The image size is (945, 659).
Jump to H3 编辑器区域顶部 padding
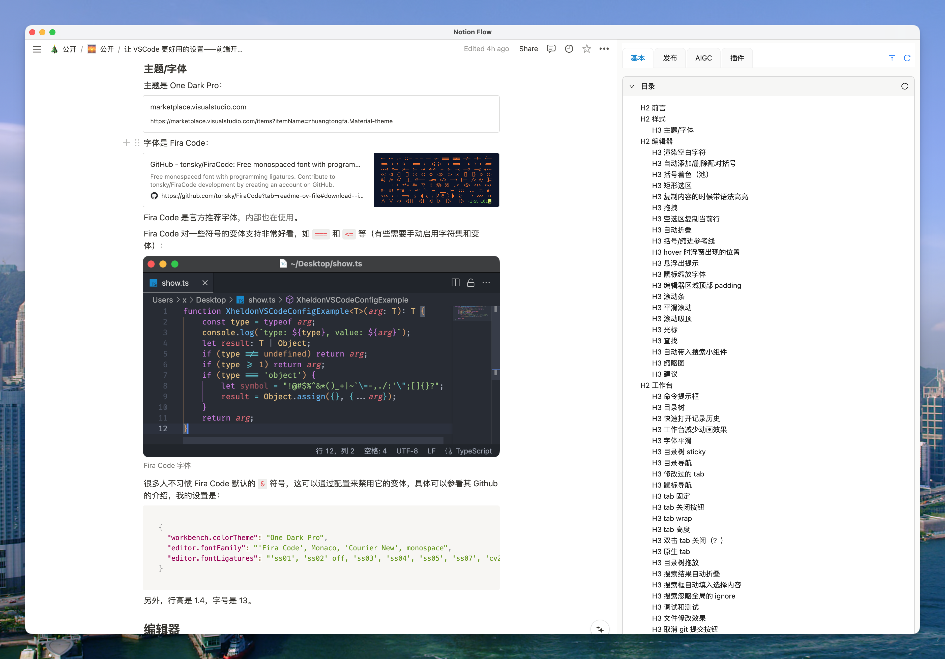696,286
